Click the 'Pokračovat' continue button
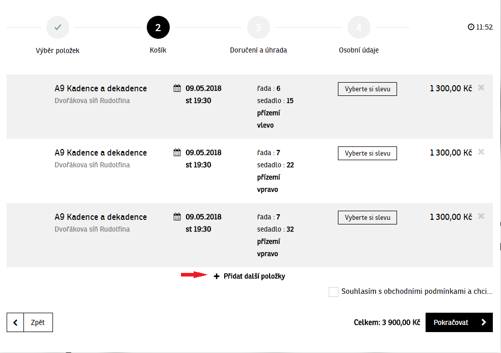The height and width of the screenshot is (353, 501). click(x=459, y=322)
